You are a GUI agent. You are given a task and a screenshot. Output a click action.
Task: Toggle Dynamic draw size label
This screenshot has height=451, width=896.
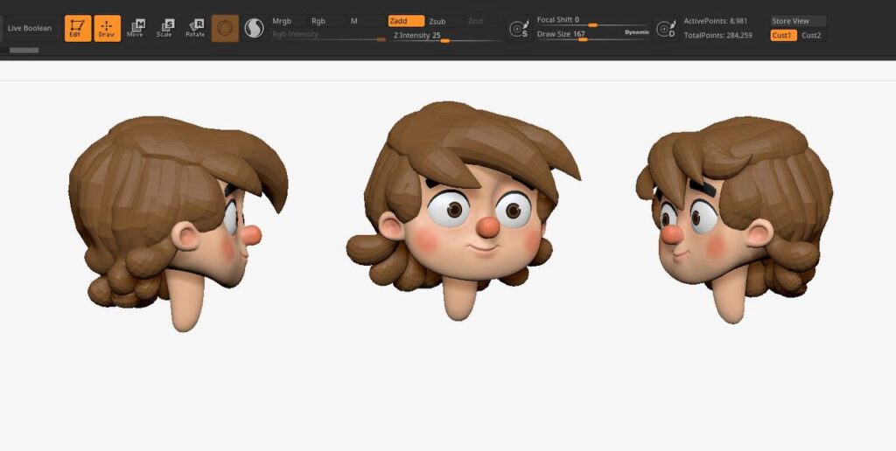coord(636,32)
